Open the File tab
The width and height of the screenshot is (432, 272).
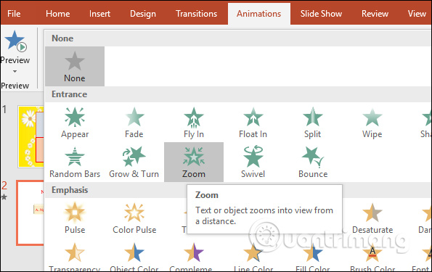click(14, 14)
